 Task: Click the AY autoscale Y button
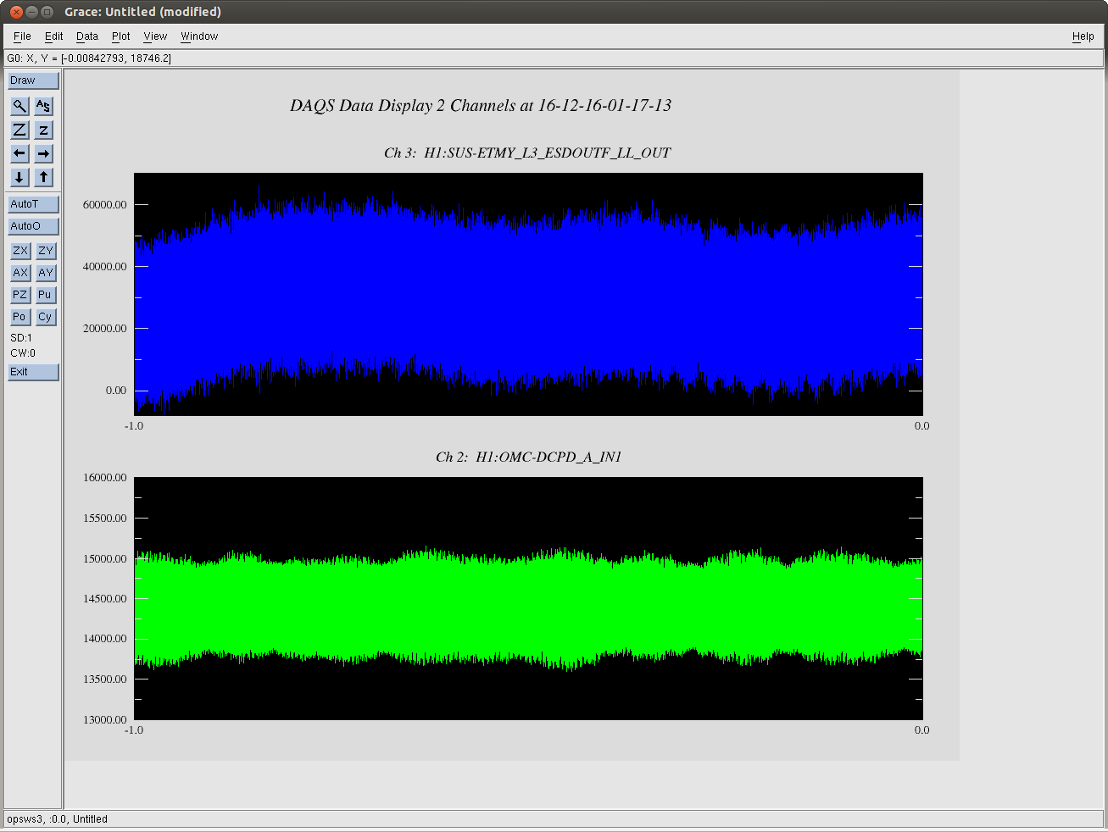45,273
